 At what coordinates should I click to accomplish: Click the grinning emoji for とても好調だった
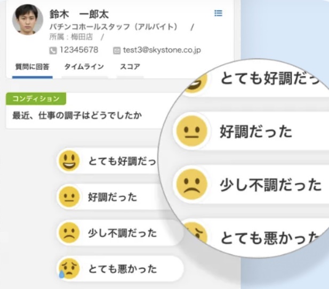click(x=69, y=161)
